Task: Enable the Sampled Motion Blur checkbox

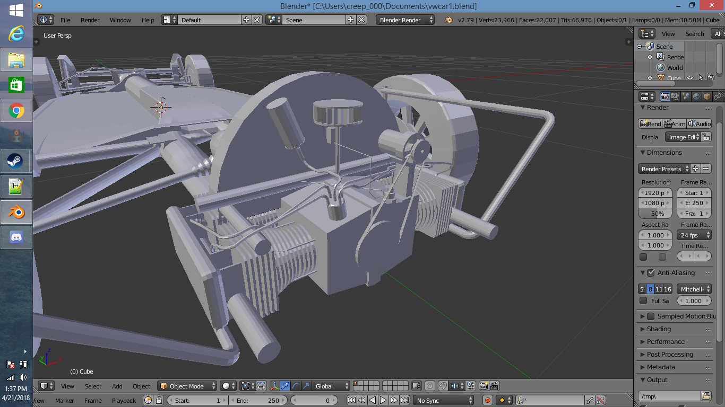Action: coord(651,316)
